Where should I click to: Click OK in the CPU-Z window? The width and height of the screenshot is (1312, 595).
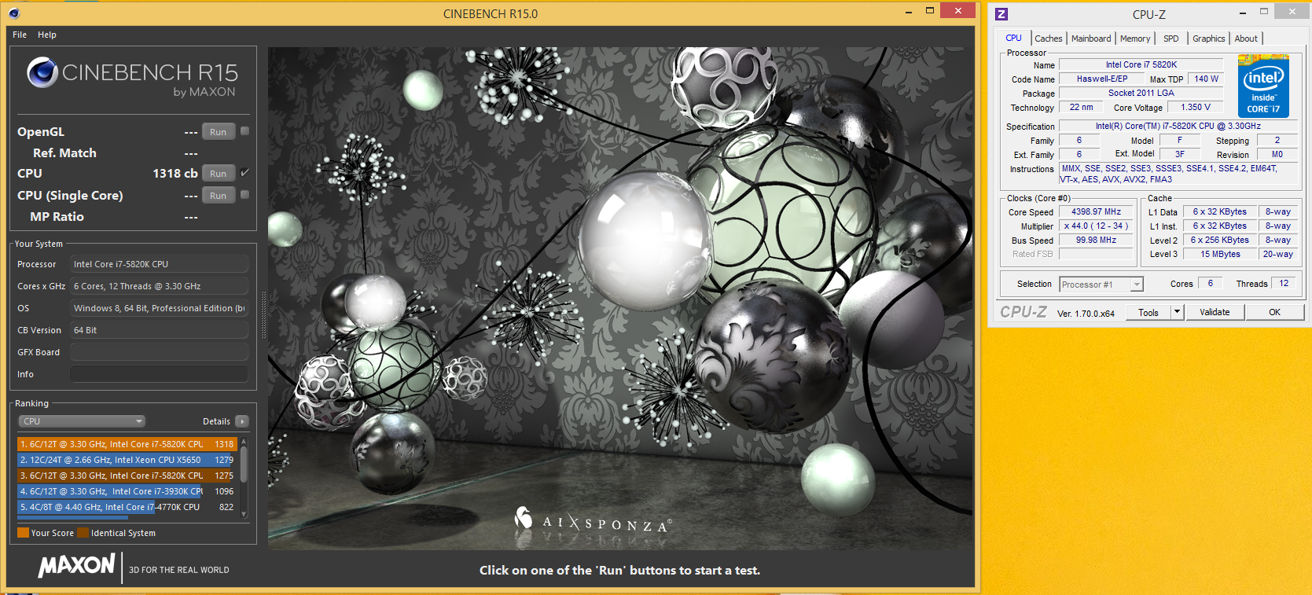coord(1275,312)
